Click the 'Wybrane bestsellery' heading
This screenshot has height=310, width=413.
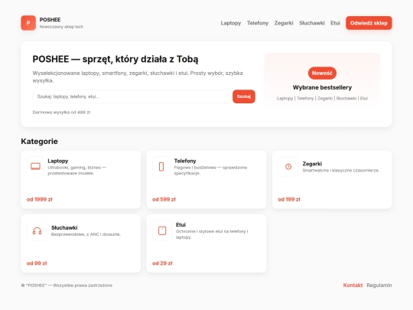click(322, 87)
